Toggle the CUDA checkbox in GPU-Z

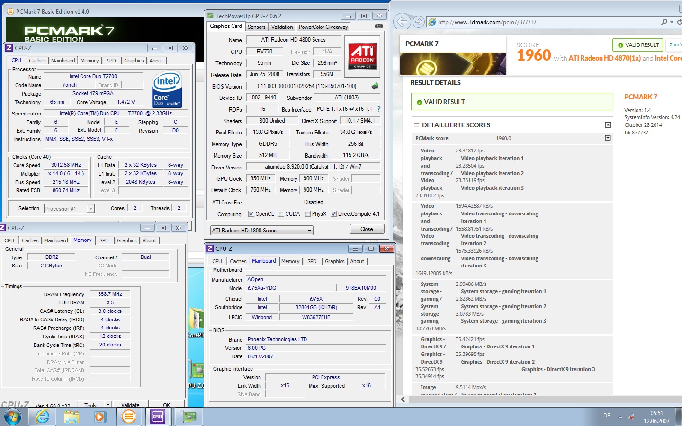pyautogui.click(x=281, y=214)
